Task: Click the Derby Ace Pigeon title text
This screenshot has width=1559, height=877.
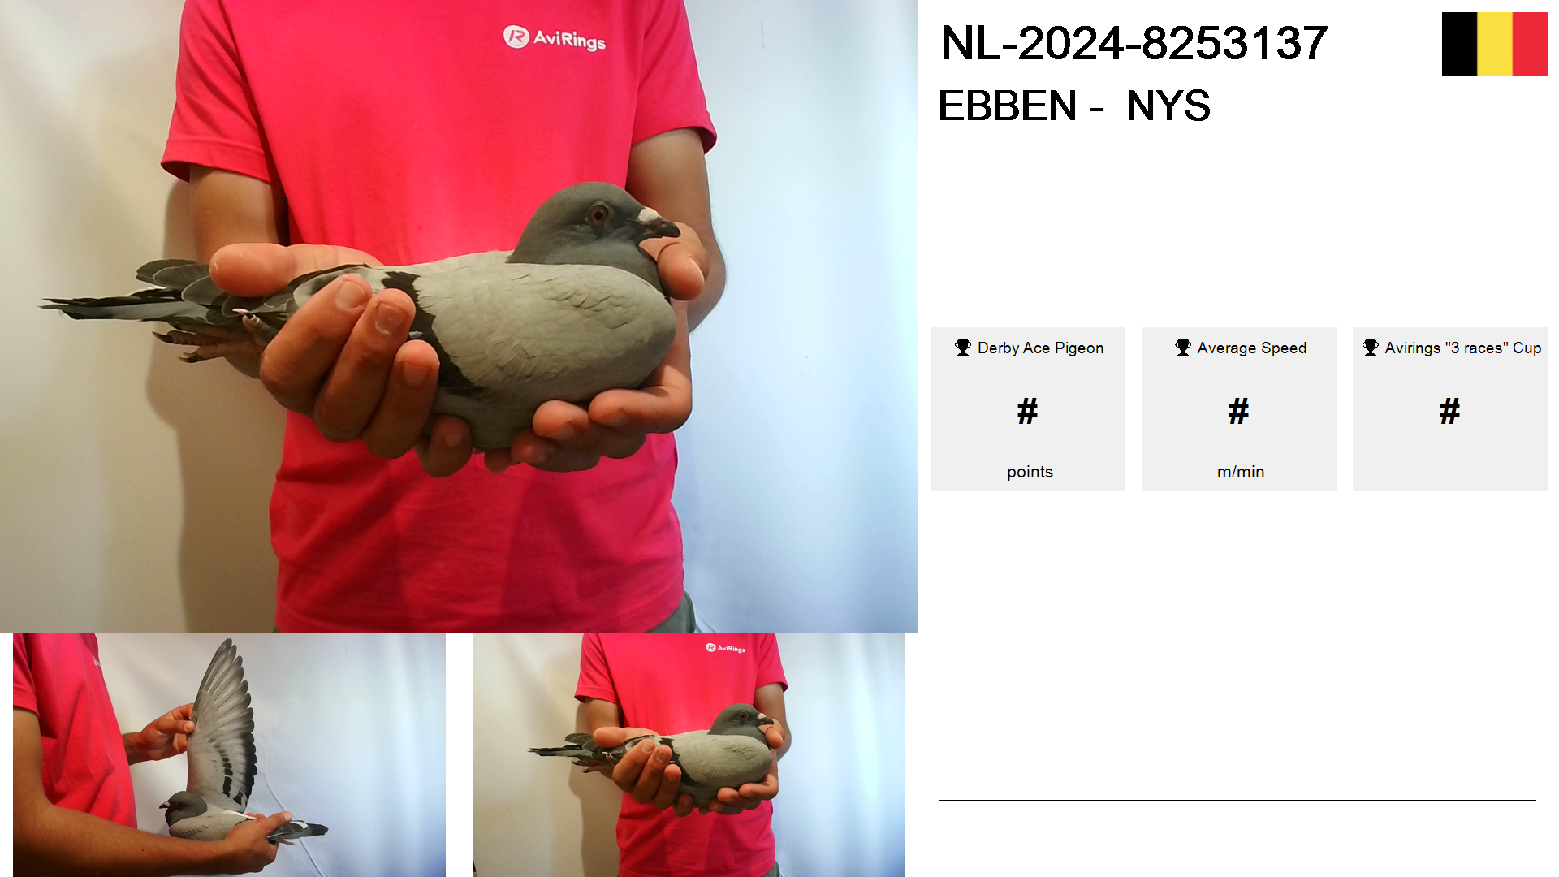Action: [x=1040, y=348]
